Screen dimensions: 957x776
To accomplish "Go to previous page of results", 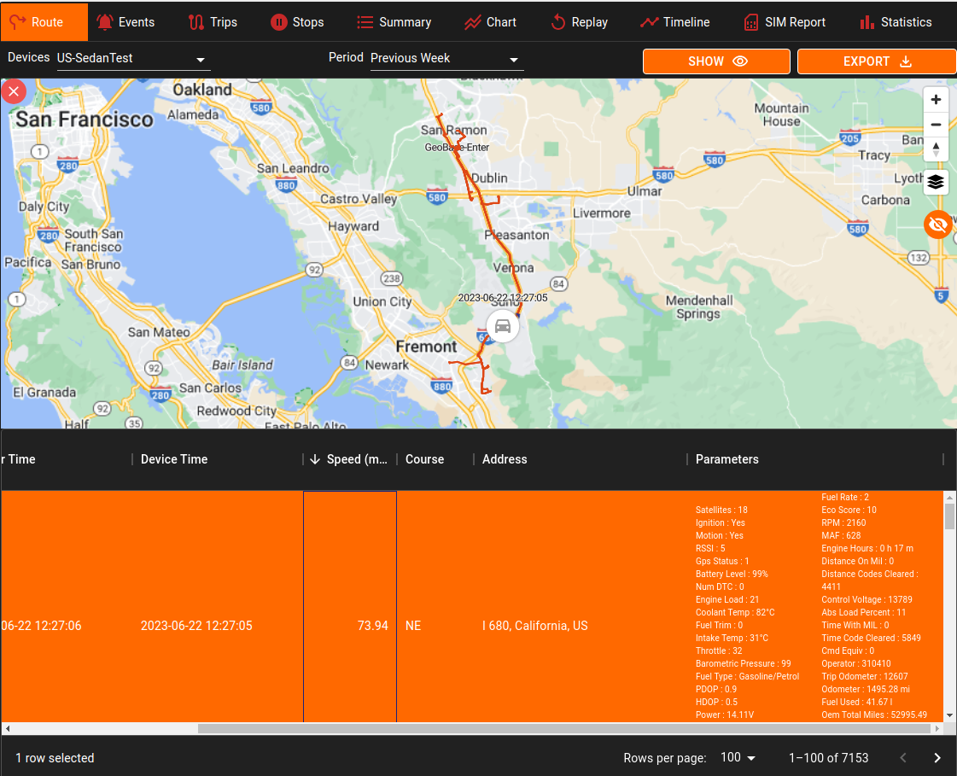I will (x=903, y=758).
